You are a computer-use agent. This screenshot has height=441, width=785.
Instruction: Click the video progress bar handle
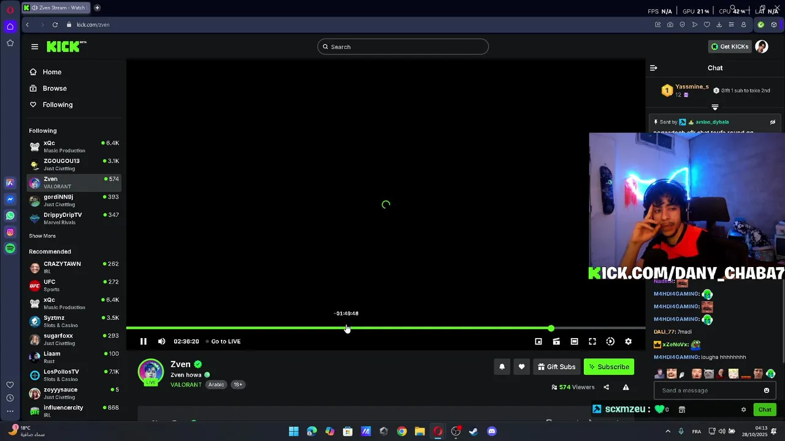pos(551,328)
